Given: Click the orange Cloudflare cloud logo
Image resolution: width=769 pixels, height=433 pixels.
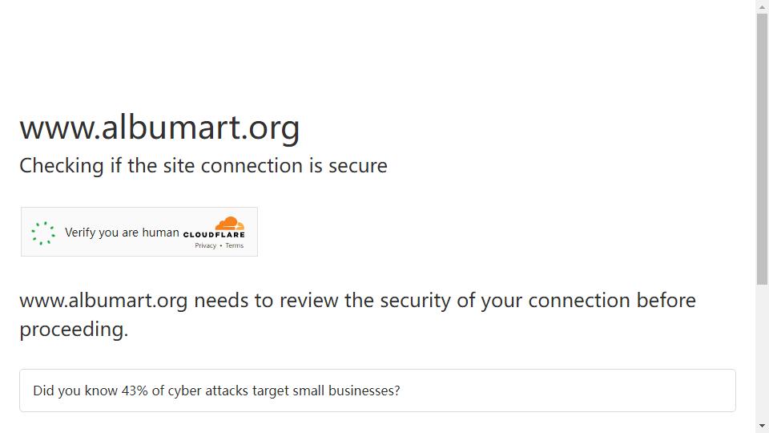Looking at the screenshot, I should point(230,224).
